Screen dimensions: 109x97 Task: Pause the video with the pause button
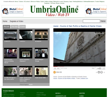(x=55, y=68)
